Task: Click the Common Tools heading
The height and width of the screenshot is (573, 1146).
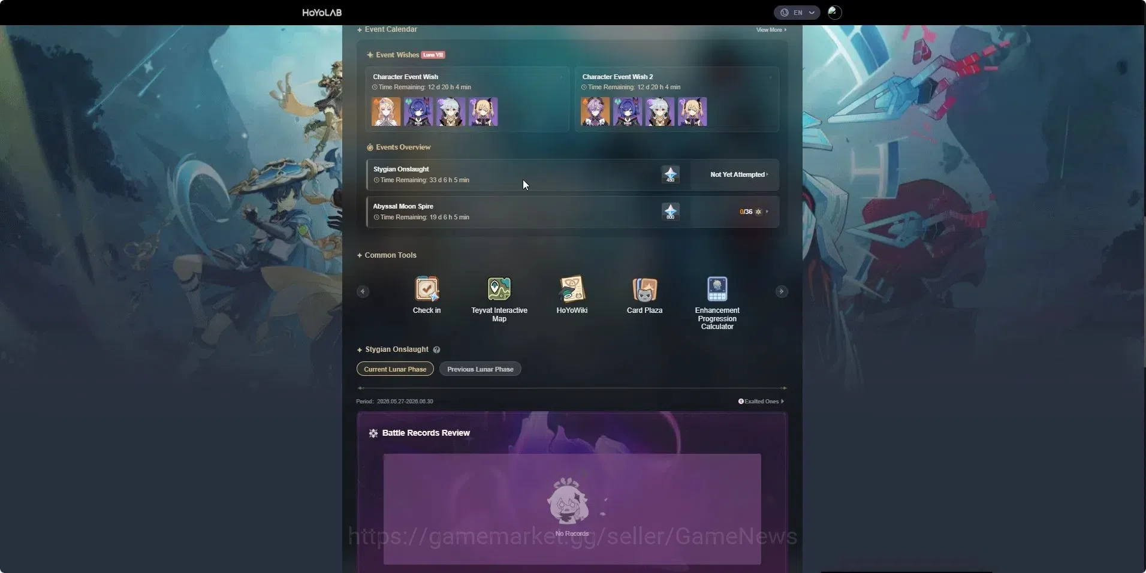Action: 390,255
